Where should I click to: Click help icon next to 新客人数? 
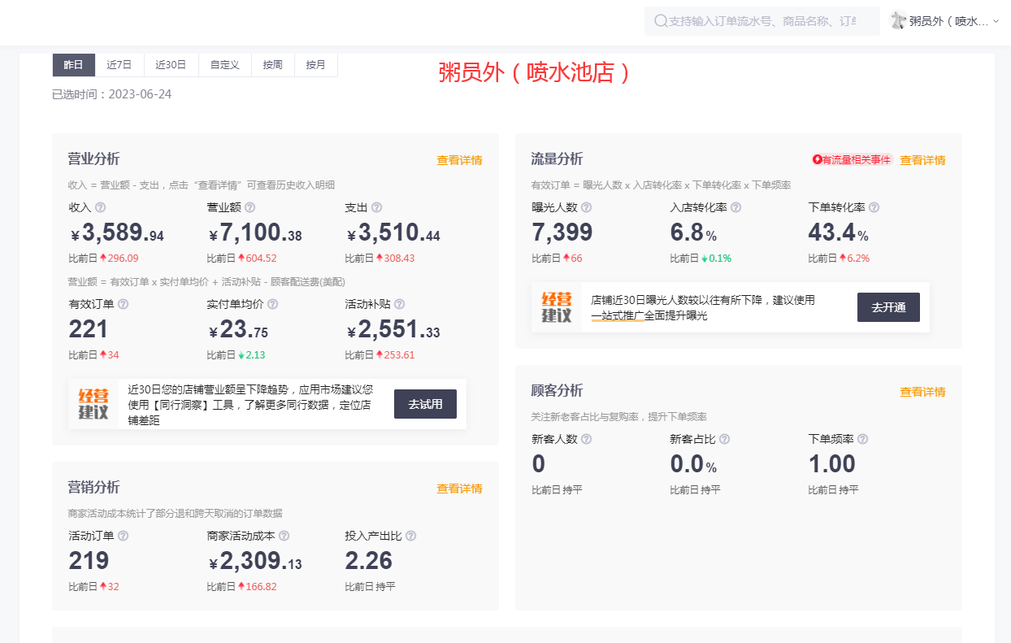point(587,439)
